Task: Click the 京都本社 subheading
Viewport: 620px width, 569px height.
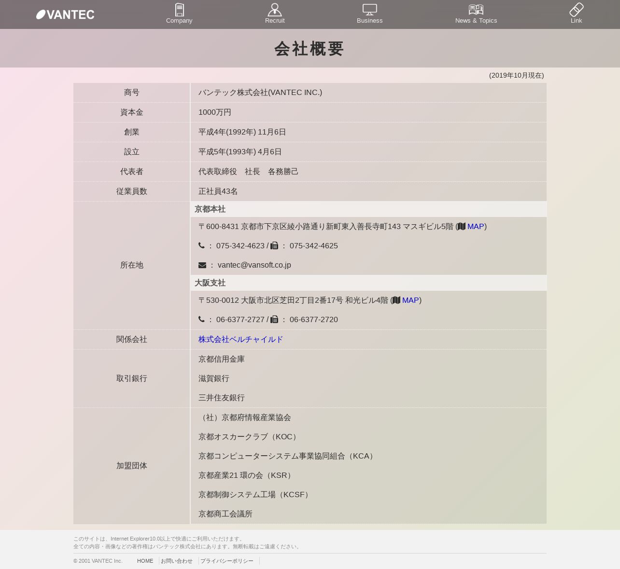Action: tap(210, 209)
